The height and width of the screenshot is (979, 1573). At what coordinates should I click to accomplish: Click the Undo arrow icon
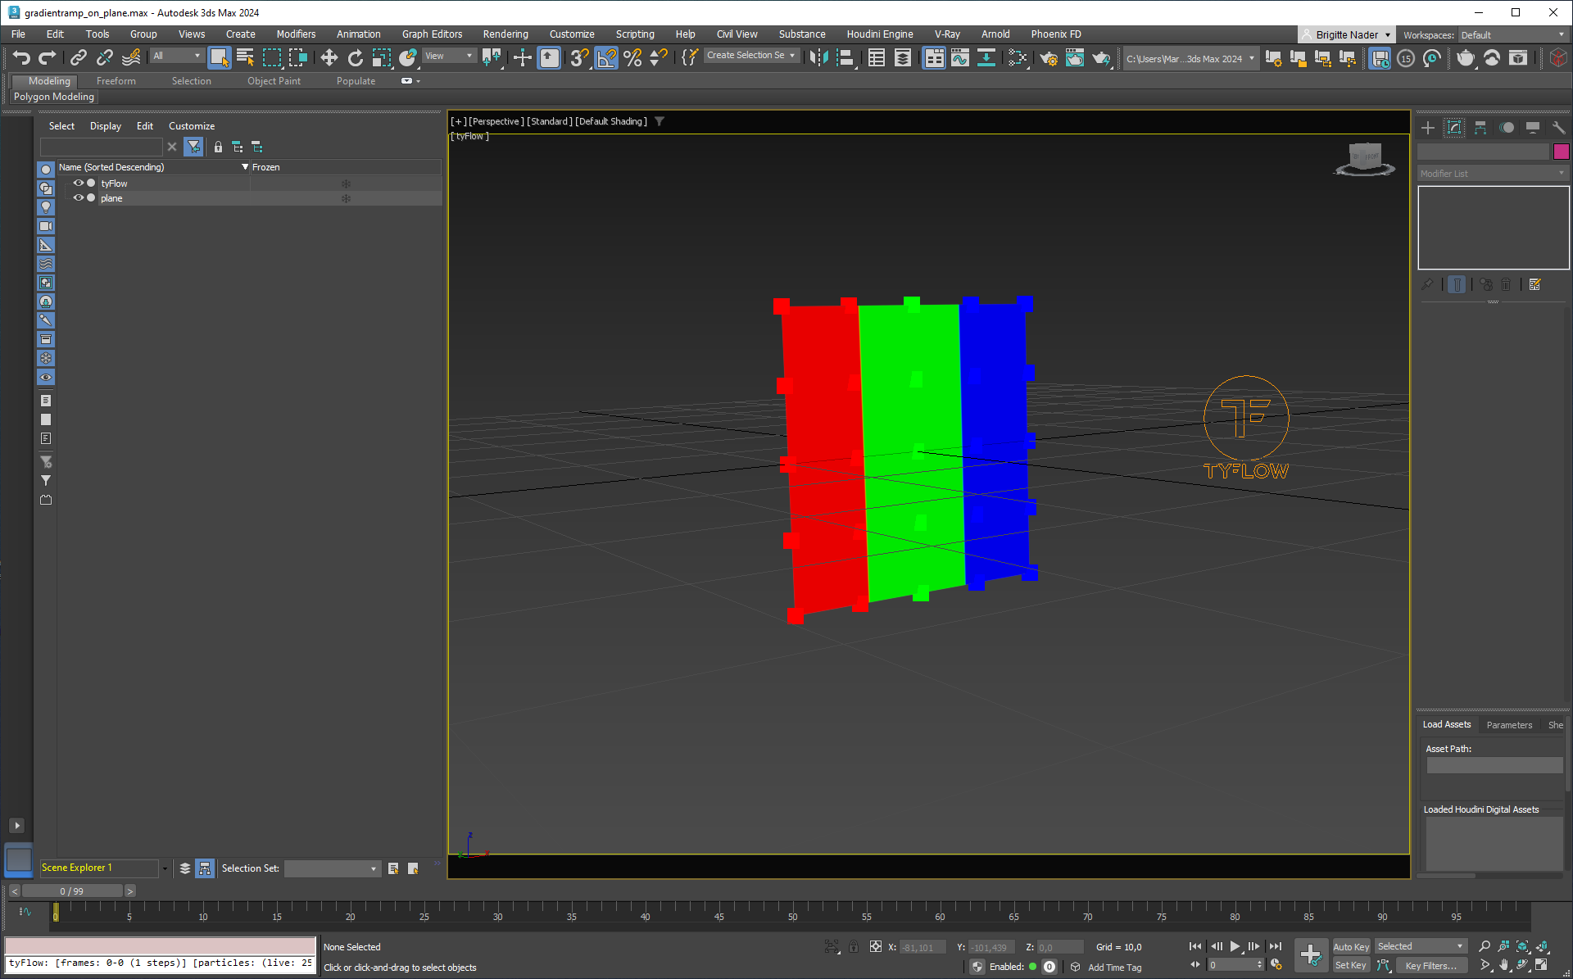[x=21, y=57]
